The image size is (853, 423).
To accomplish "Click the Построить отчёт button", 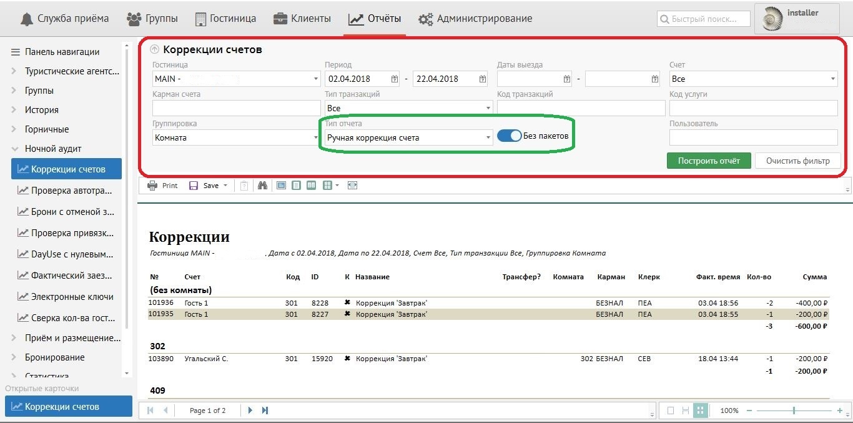I will 709,161.
